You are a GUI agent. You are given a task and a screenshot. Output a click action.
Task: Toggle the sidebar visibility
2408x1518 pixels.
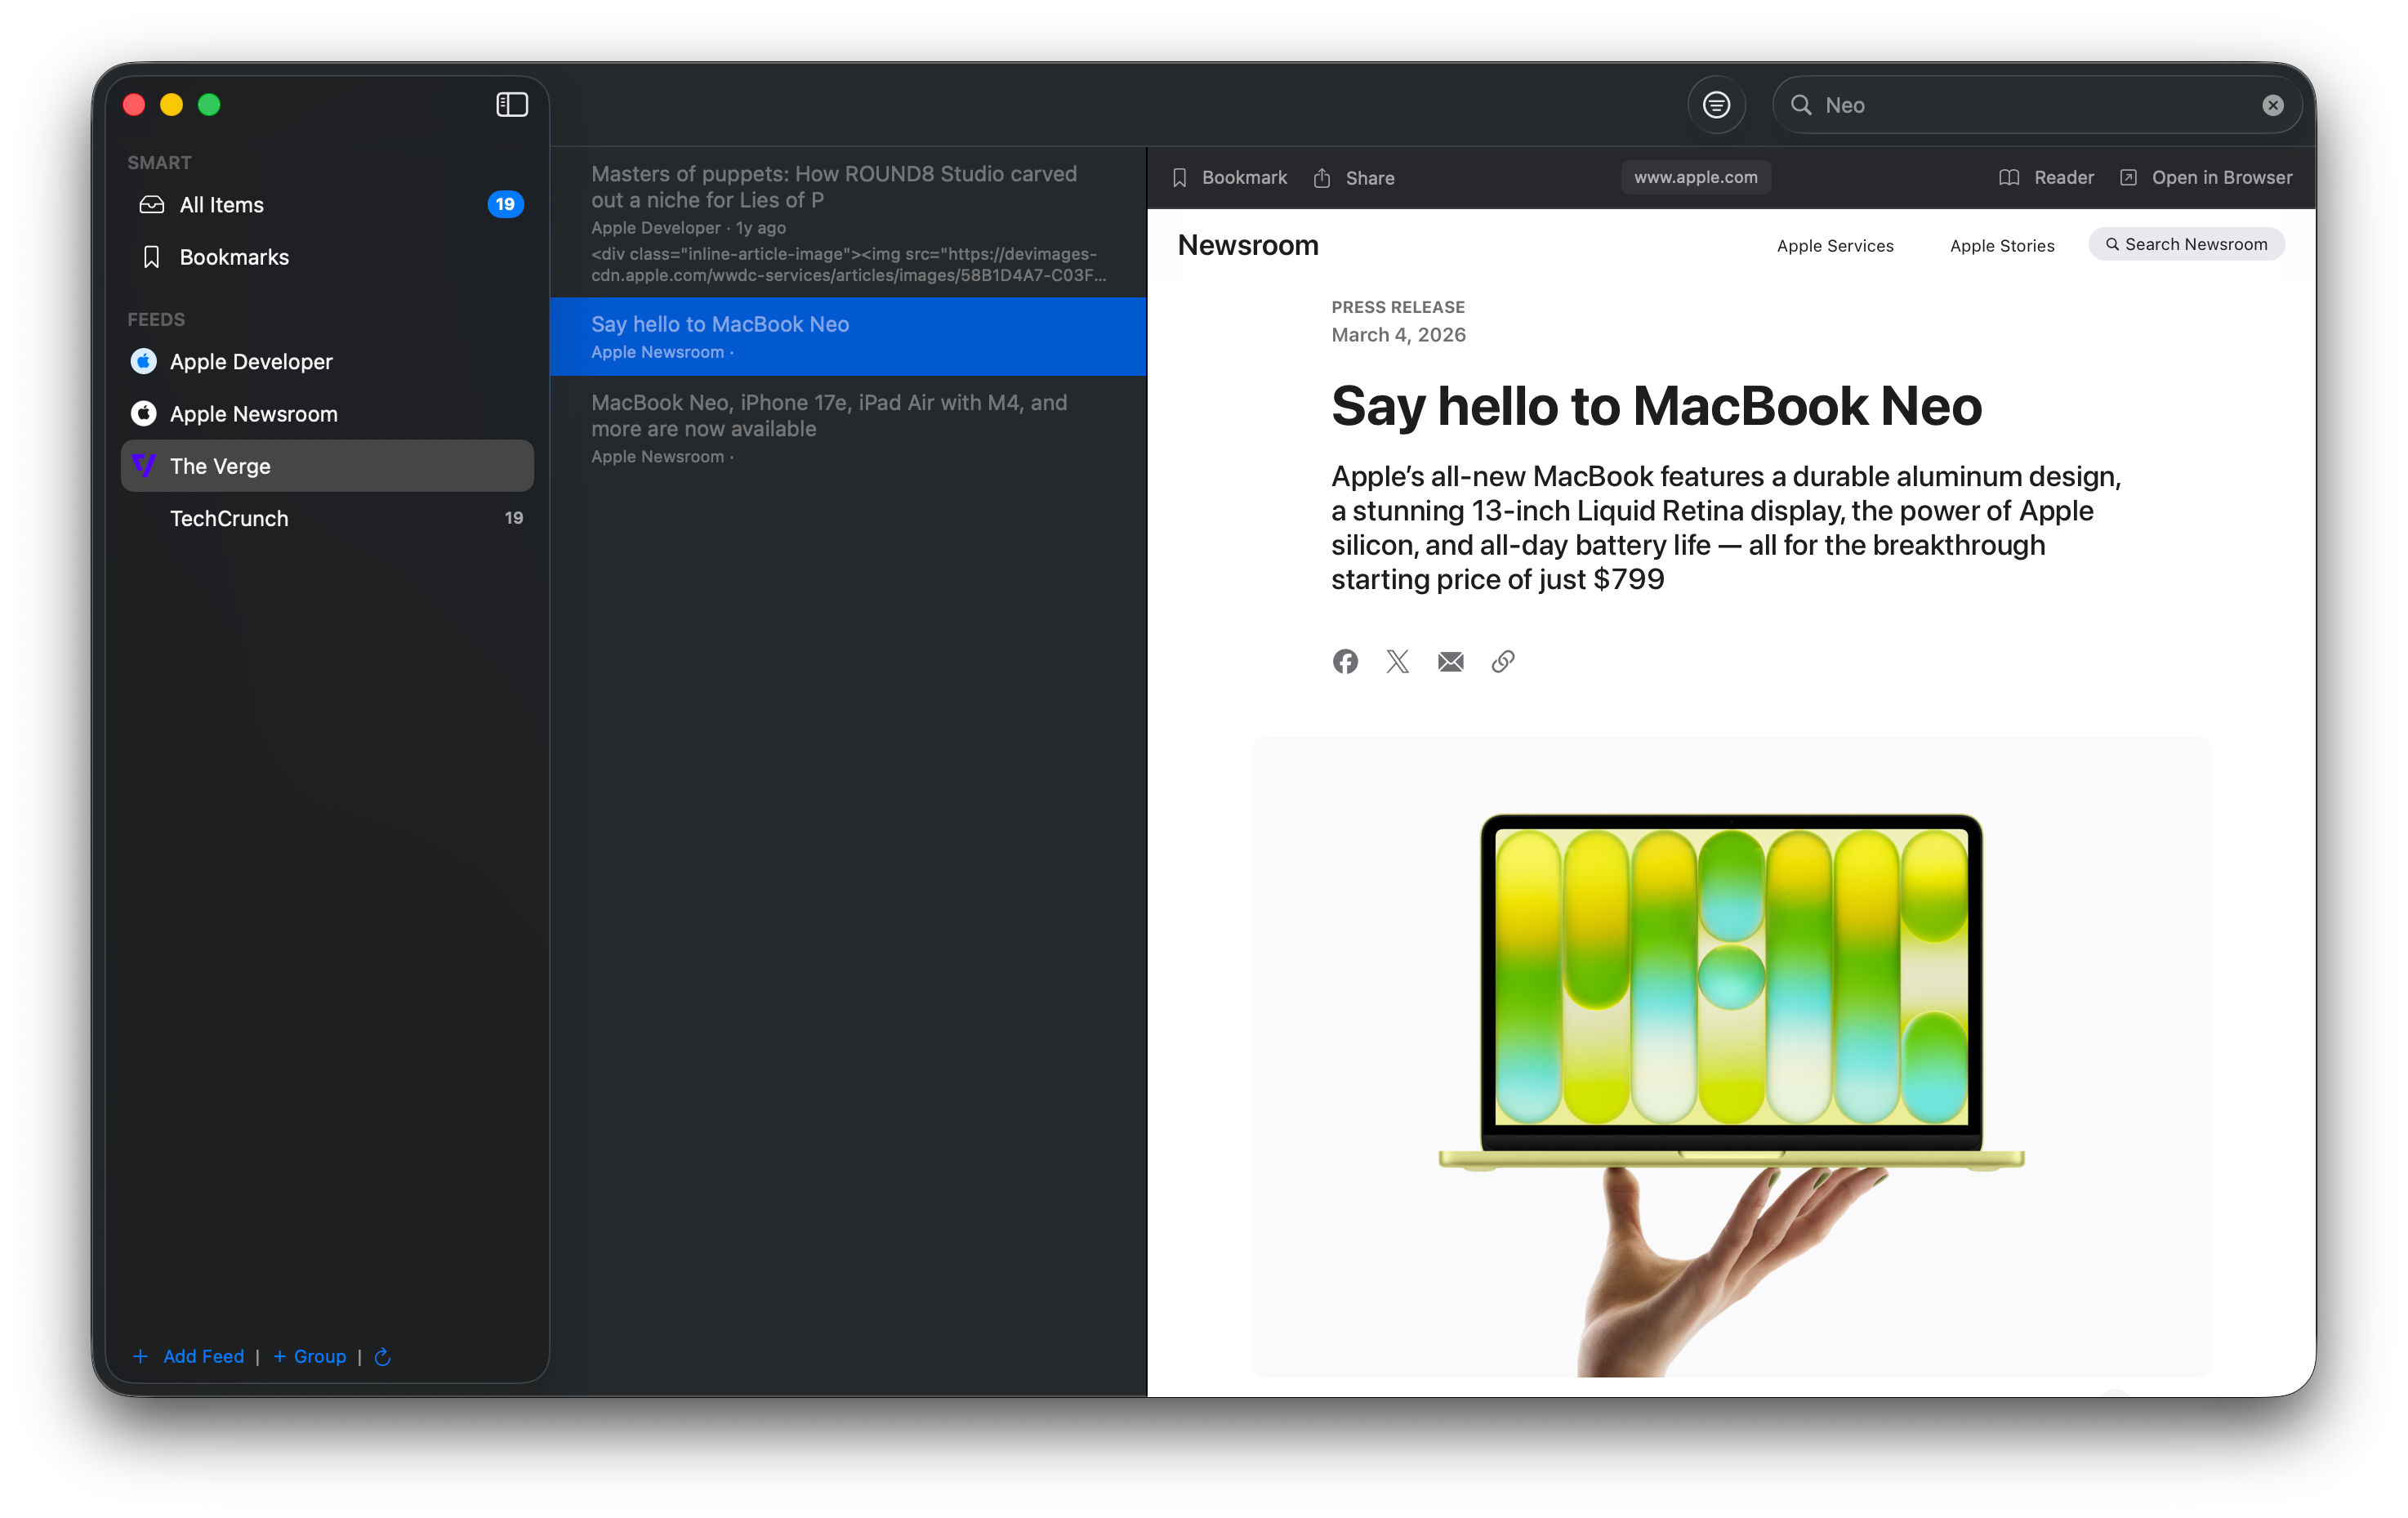tap(511, 104)
